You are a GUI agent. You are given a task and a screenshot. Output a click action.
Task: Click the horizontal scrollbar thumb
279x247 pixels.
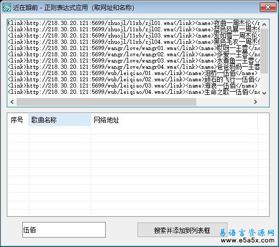(x=106, y=102)
